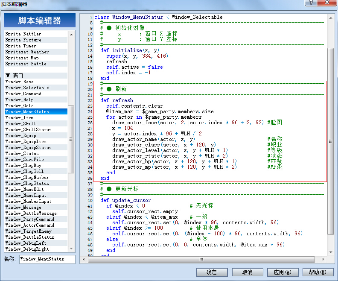Image resolution: width=338 pixels, height=281 pixels.
Task: Click code line 'def refresh'
Action: 117,100
